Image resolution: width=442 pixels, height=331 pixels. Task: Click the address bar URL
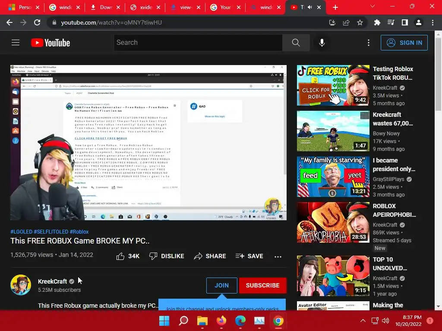111,22
